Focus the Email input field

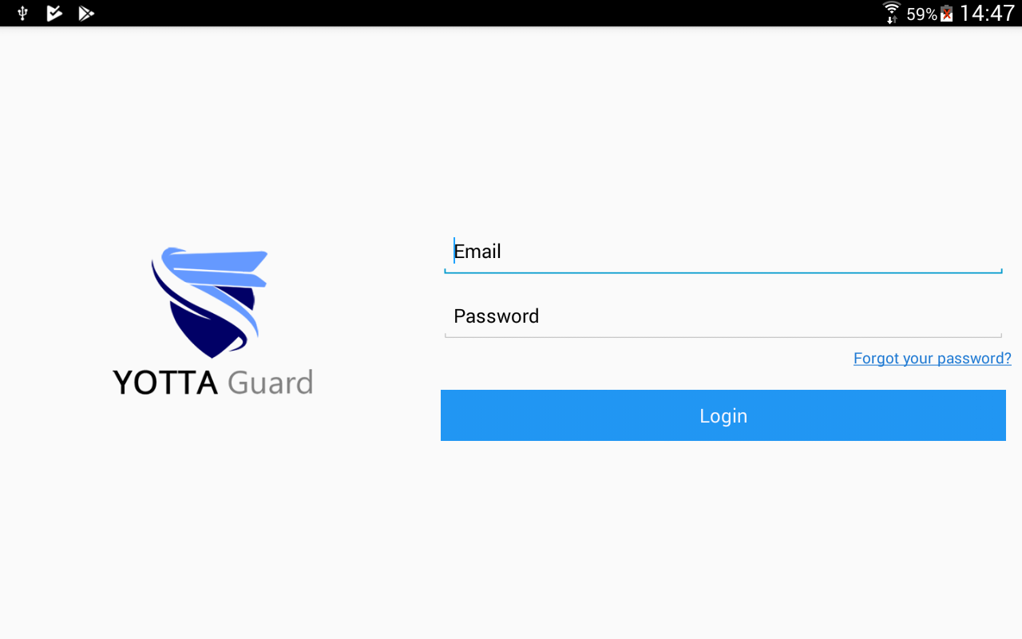coord(723,252)
